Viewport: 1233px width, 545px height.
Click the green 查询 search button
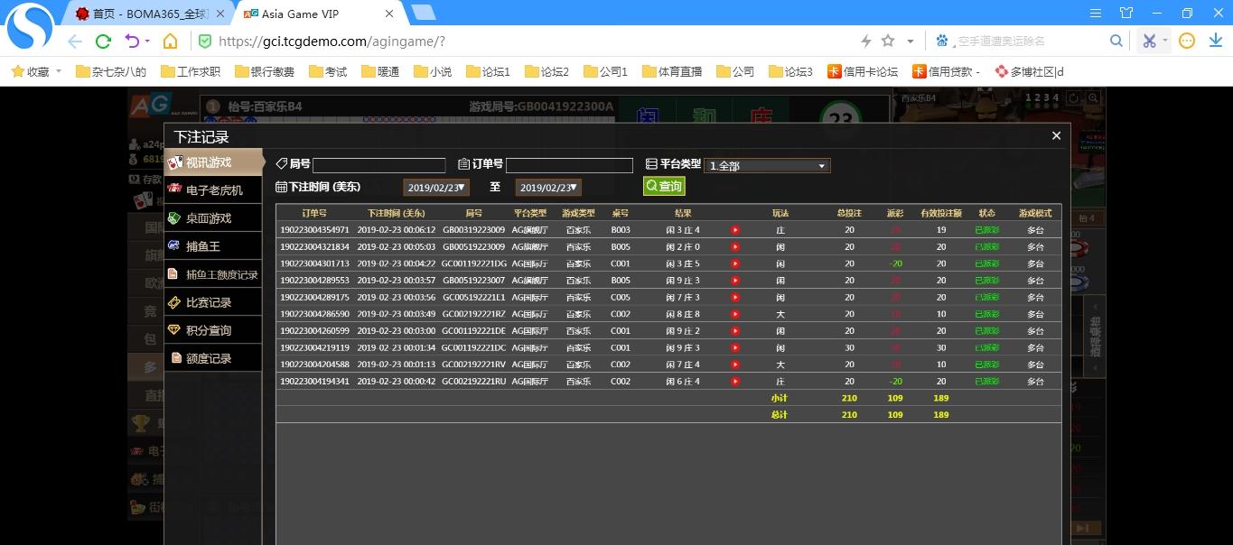click(664, 186)
